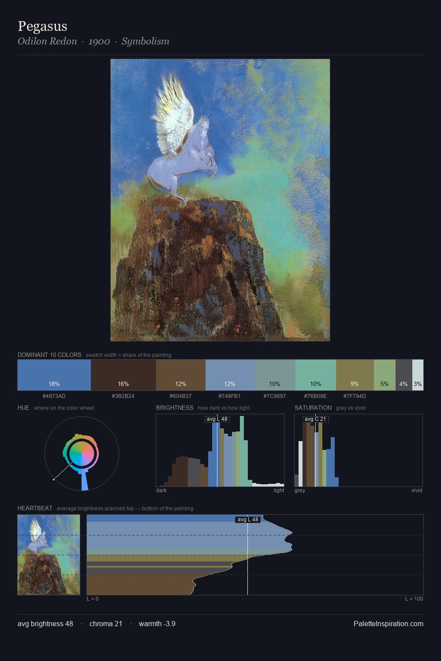Choose the 9% olive #7F794D swatch
The width and height of the screenshot is (441, 661).
point(355,375)
